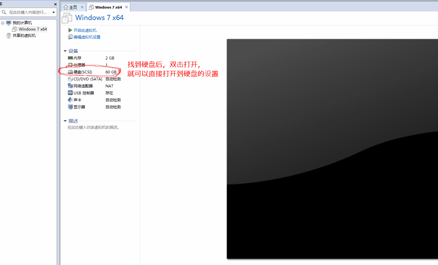Click the edit virtual machine settings icon

[x=70, y=37]
